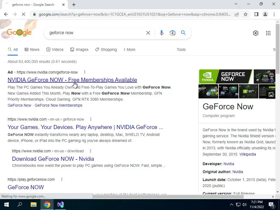This screenshot has width=280, height=210.
Task: Expand the More search categories menu
Action: pos(129,50)
